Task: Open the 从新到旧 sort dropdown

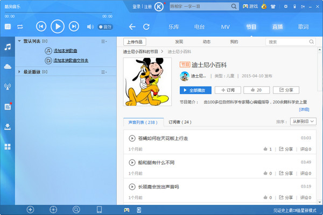Action: click(x=303, y=122)
